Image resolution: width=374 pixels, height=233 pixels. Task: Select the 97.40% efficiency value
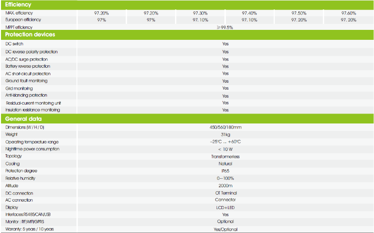[249, 12]
